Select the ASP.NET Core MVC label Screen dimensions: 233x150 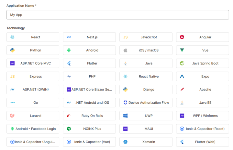(x=36, y=63)
